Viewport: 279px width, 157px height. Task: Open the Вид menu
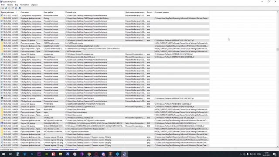(17, 5)
